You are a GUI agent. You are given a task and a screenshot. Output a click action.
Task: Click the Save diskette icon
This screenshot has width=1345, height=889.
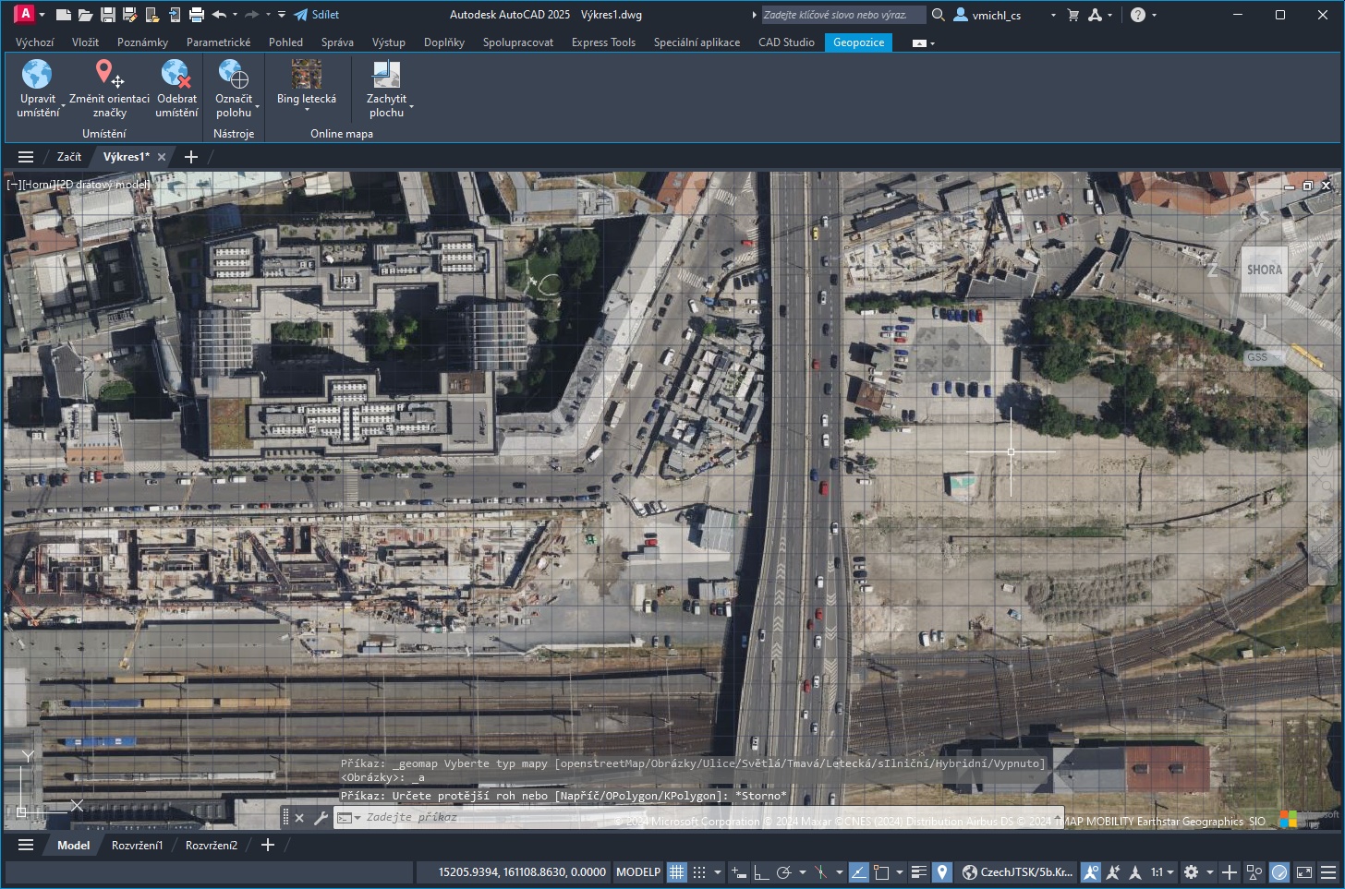click(x=107, y=15)
